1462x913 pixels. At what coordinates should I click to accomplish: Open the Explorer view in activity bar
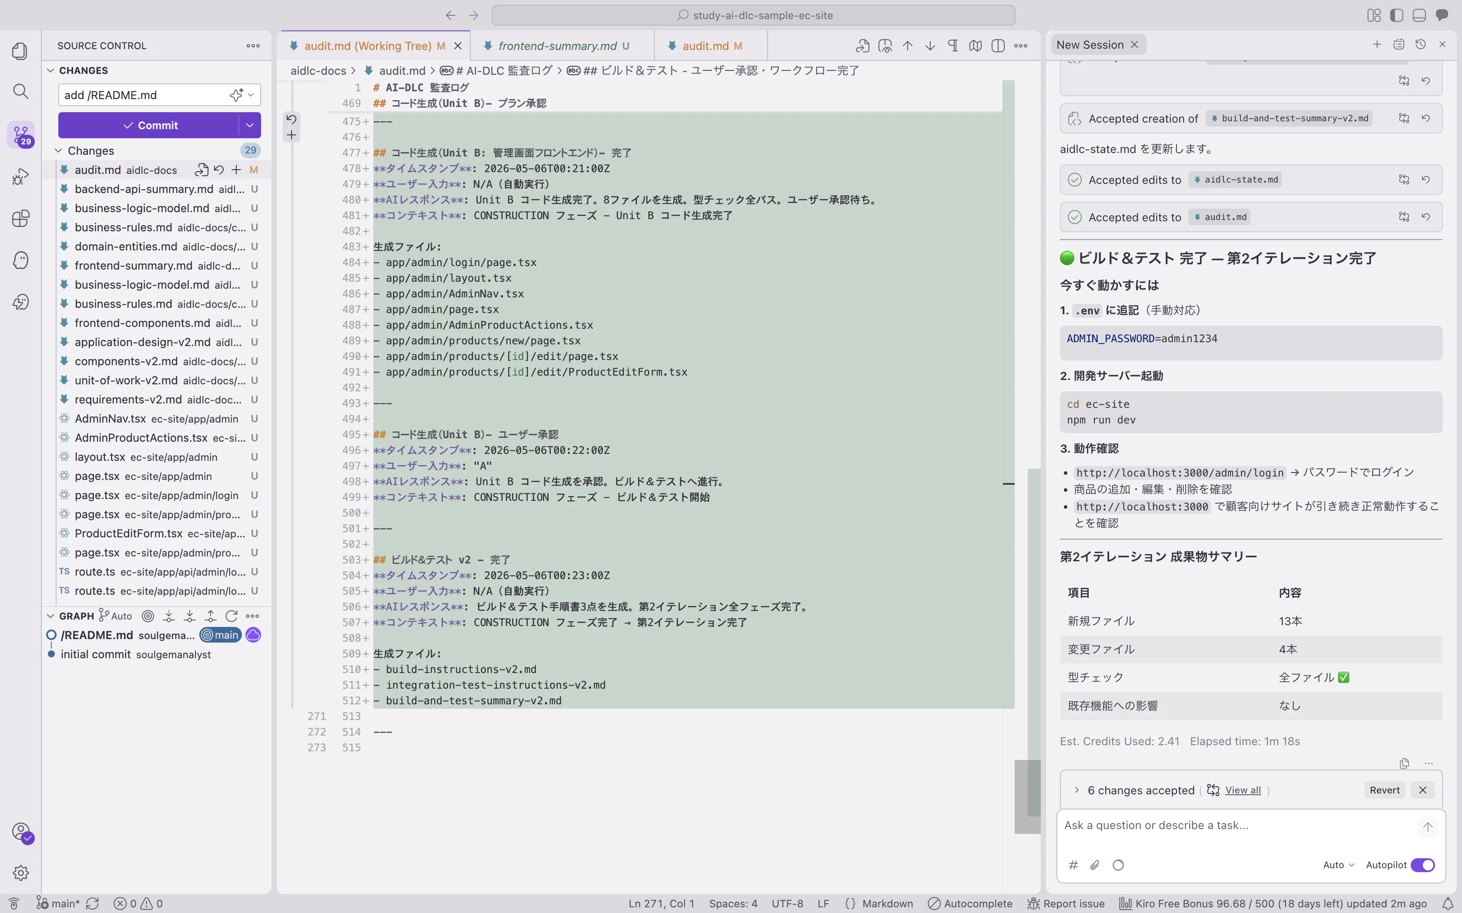coord(20,51)
